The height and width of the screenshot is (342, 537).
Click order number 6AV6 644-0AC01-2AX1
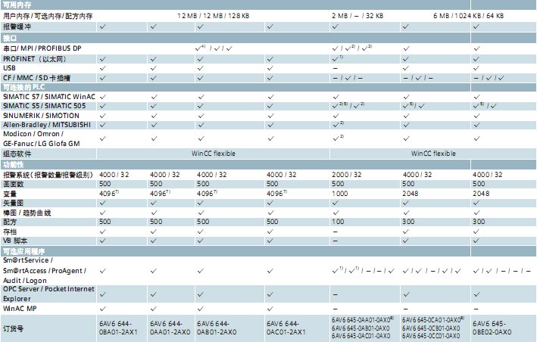(286, 328)
